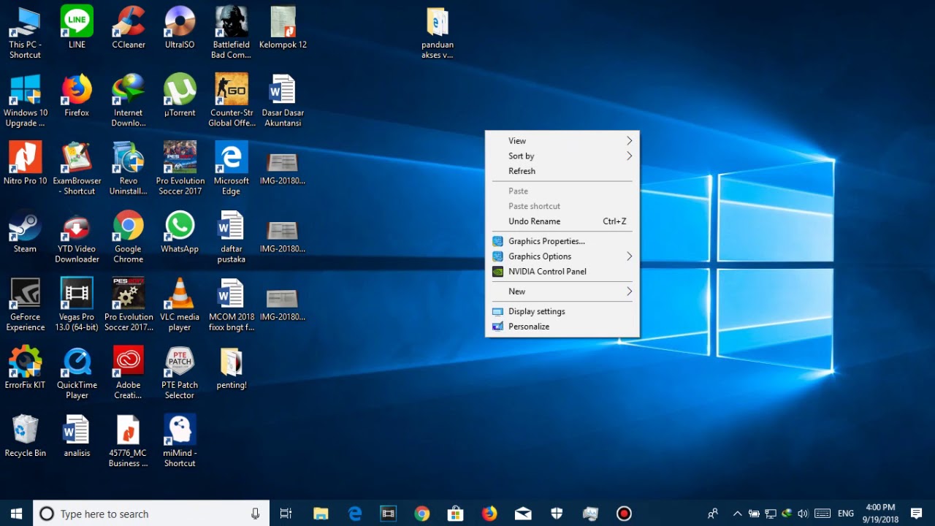Open Windows Defender shield on taskbar
This screenshot has width=935, height=526.
(557, 514)
